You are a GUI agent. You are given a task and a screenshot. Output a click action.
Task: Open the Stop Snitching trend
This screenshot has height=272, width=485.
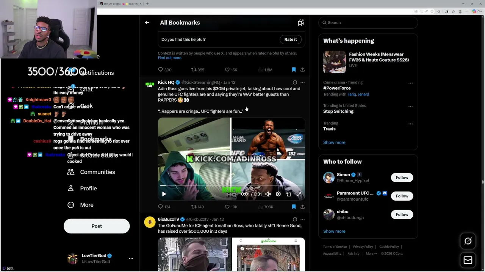click(x=338, y=111)
